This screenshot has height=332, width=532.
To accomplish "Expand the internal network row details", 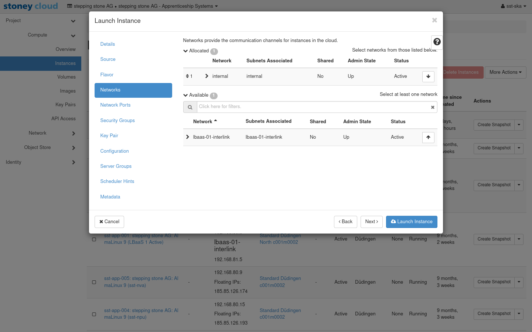I will point(207,76).
